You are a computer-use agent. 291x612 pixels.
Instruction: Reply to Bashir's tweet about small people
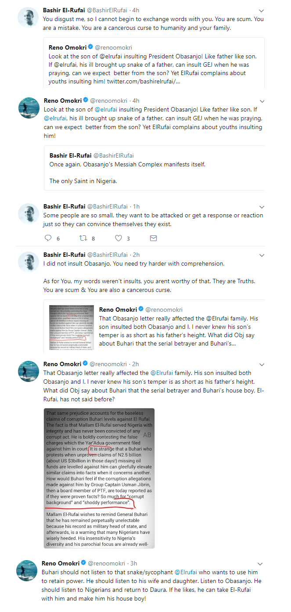[x=48, y=238]
